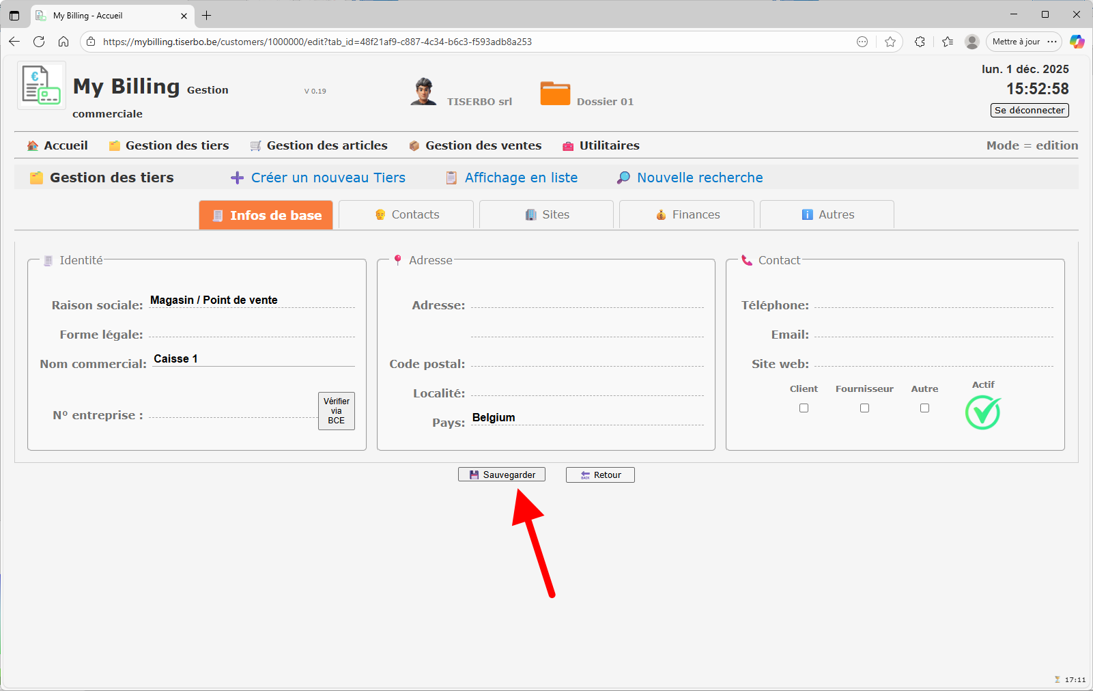Click the TISERBO srl user avatar
This screenshot has width=1093, height=691.
[423, 91]
